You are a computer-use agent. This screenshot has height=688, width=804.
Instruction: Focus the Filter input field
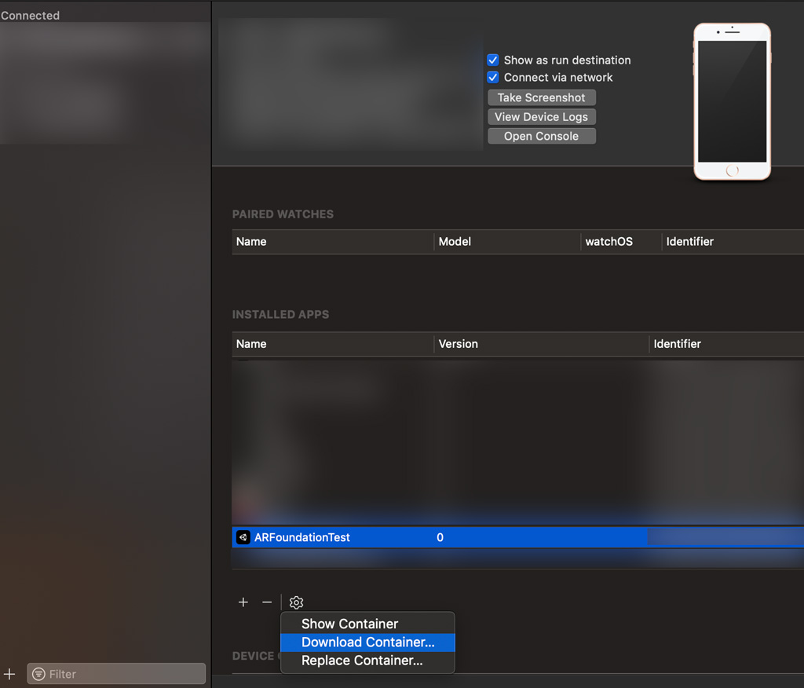[116, 674]
